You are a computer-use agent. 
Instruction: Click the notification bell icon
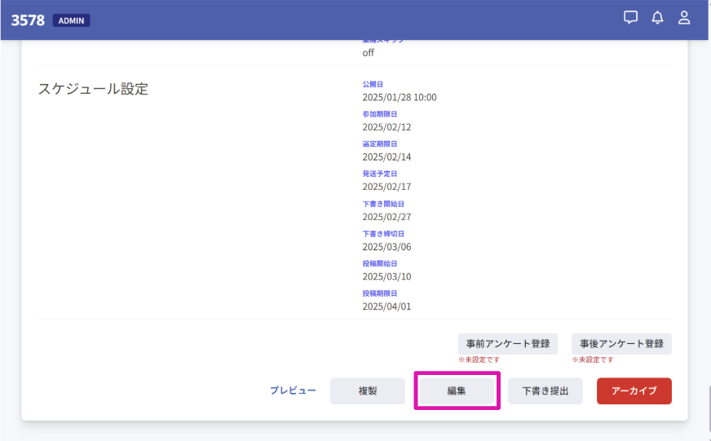657,18
